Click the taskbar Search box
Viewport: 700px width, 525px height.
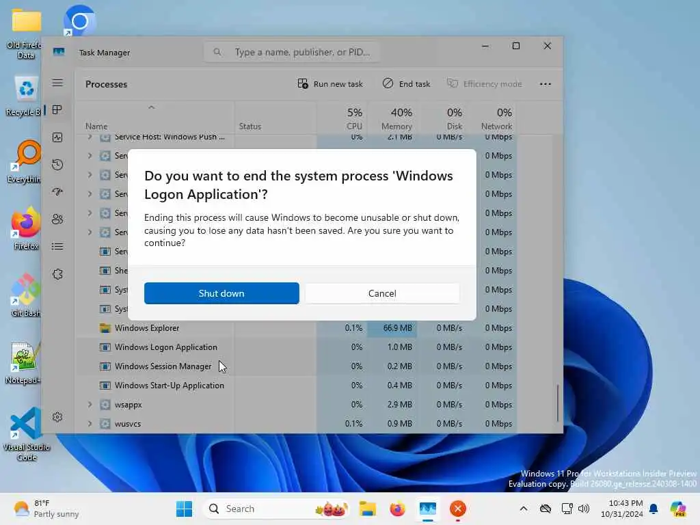276,509
